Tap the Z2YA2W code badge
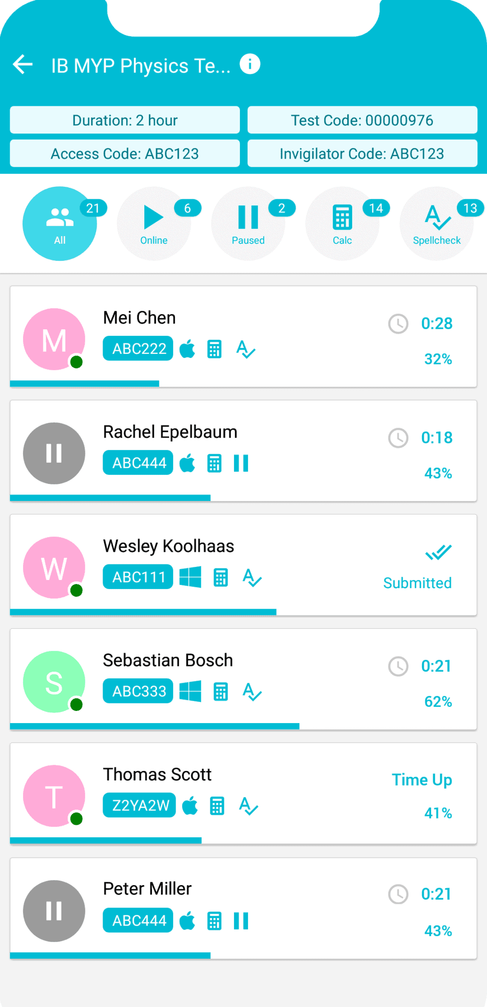 point(139,805)
